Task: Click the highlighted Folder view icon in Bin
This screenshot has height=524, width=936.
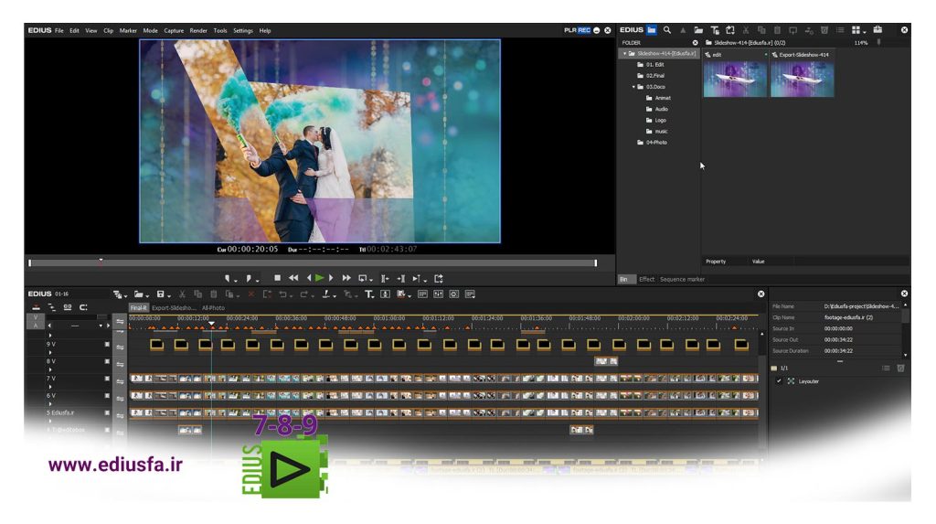Action: (651, 30)
